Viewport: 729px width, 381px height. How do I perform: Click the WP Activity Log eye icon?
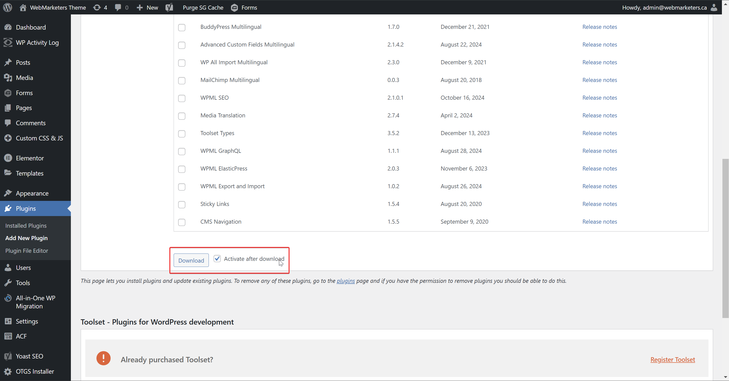8,43
